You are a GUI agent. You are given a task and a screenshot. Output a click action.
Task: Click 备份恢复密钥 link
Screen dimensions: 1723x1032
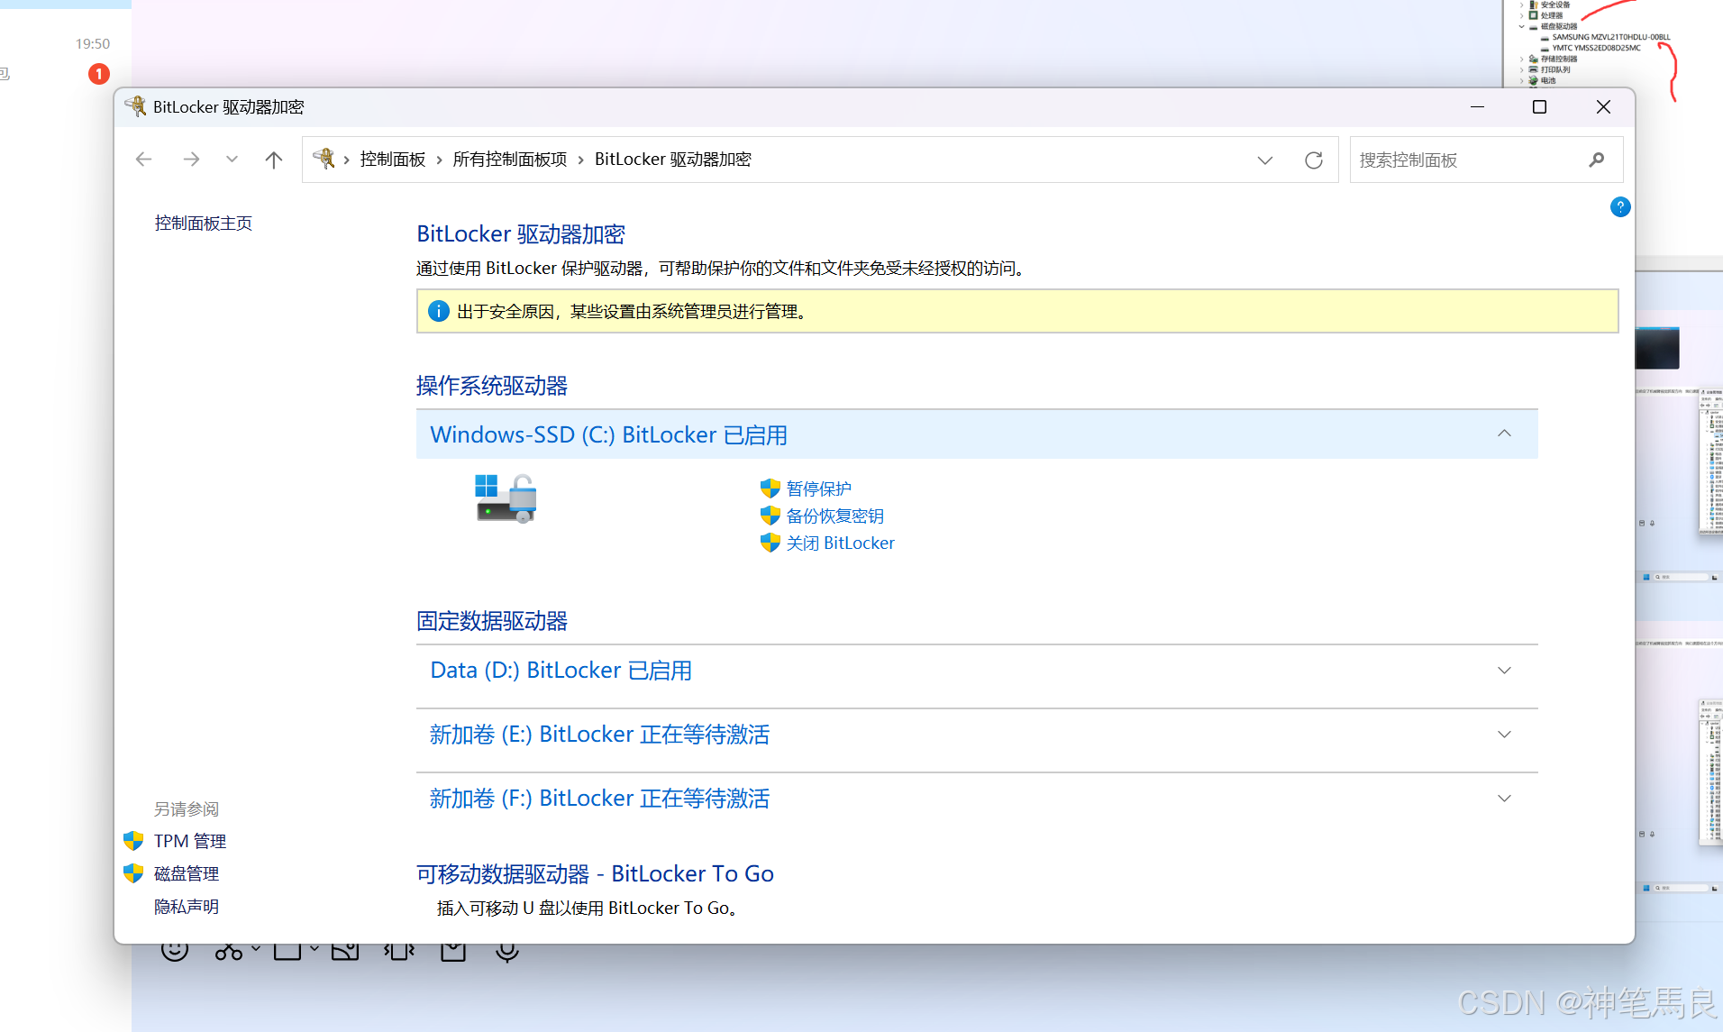(x=834, y=516)
